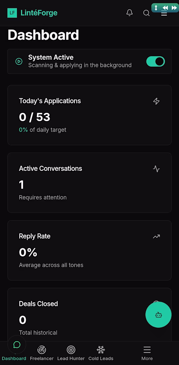The height and width of the screenshot is (365, 179).
Task: Switch to the Freelancer tab
Action: click(42, 353)
